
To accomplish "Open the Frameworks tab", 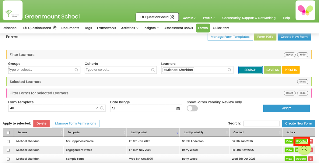I will tap(107, 28).
